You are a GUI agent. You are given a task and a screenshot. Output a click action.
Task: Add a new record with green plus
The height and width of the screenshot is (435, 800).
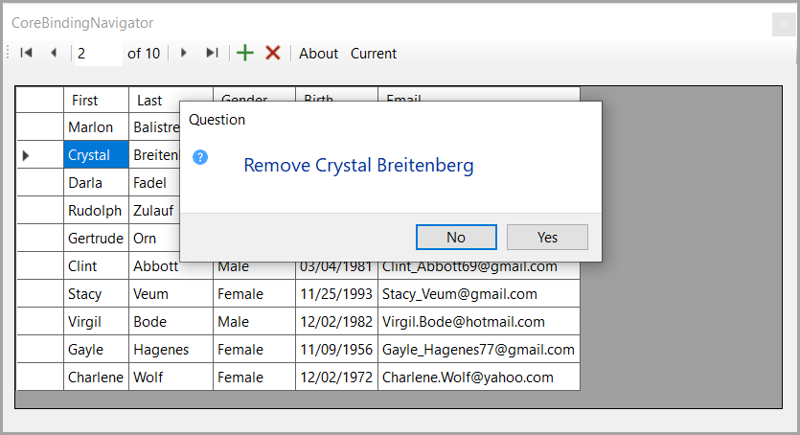pyautogui.click(x=245, y=53)
